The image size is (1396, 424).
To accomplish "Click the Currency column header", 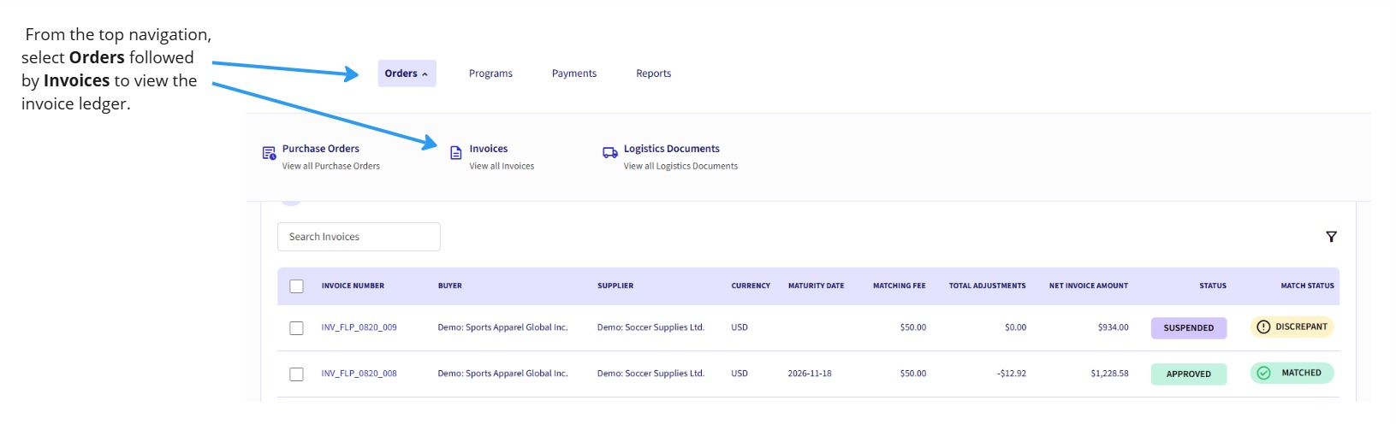I will [x=751, y=286].
